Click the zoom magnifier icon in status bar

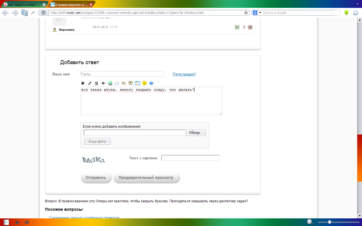(310, 222)
